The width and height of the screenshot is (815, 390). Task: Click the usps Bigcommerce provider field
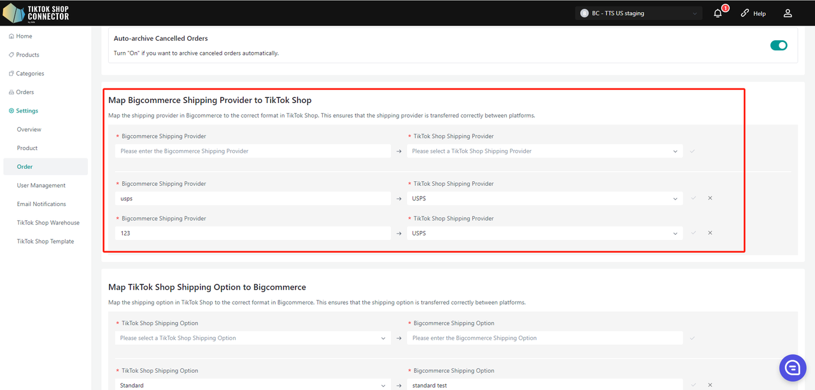[253, 198]
